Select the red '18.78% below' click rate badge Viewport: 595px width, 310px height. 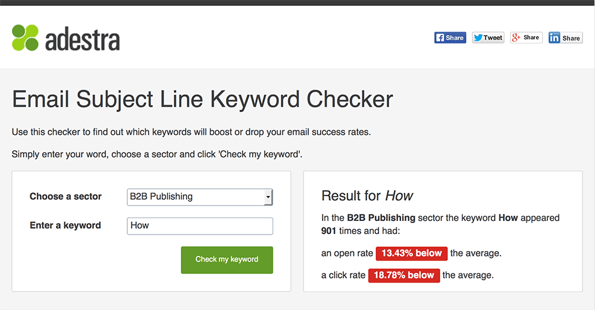tap(404, 276)
